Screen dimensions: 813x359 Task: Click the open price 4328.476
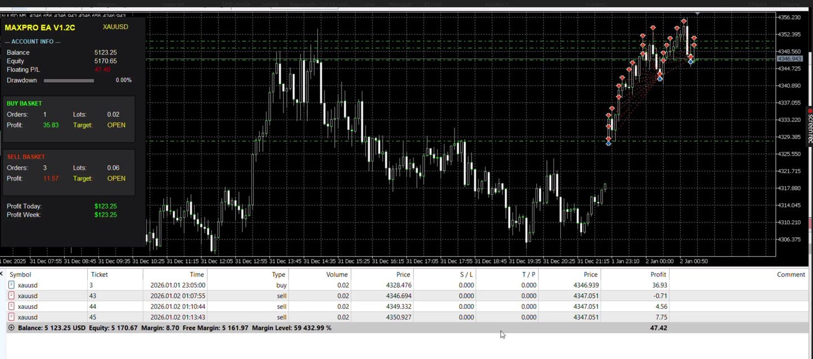click(399, 285)
